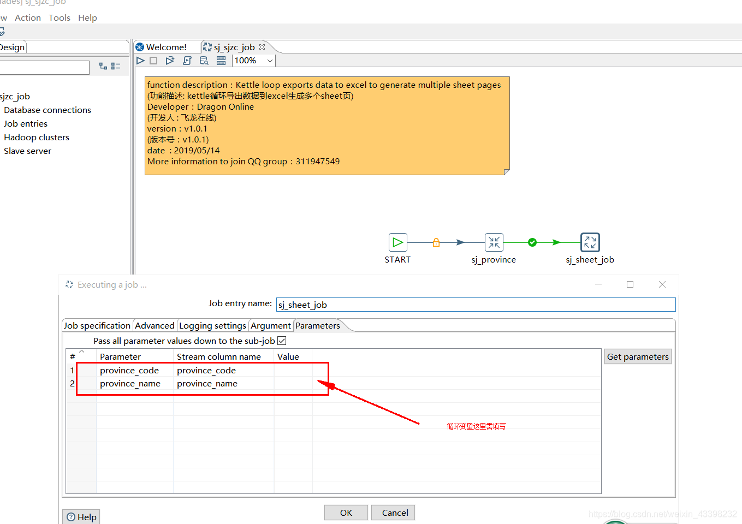
Task: Toggle Pass all parameter values checkbox
Action: pyautogui.click(x=282, y=341)
